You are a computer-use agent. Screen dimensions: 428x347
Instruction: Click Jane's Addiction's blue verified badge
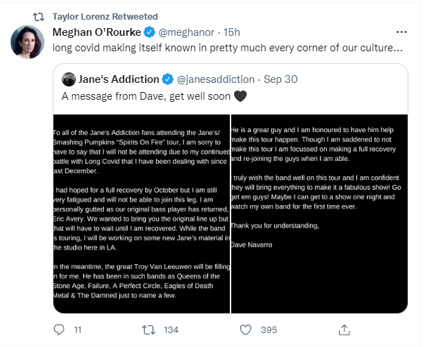(167, 79)
